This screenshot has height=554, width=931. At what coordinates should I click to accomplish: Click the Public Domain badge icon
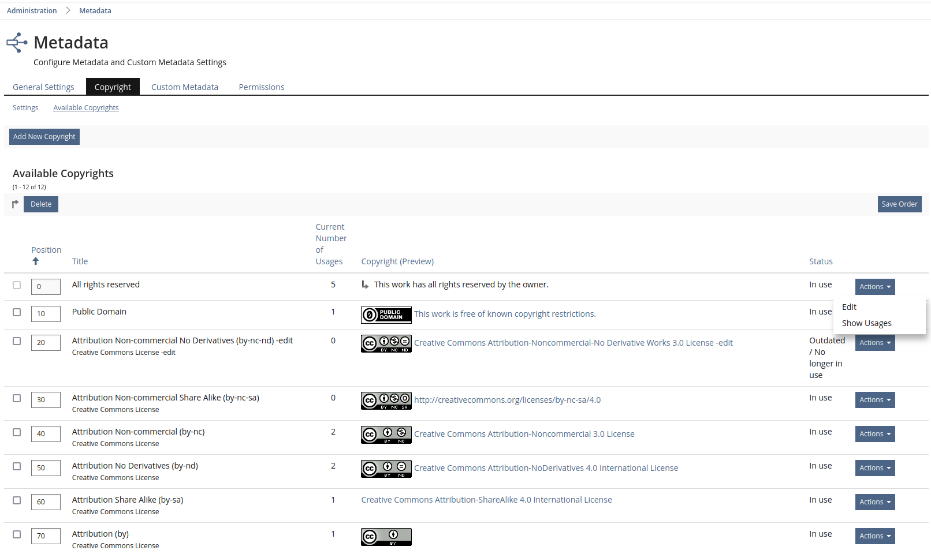[386, 315]
